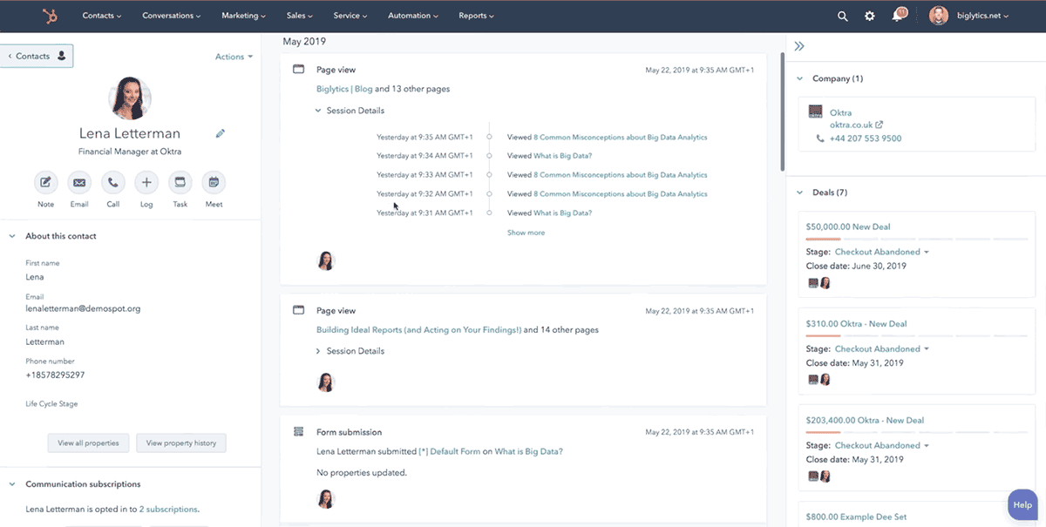Click the $310.00 deal stage progress bar
This screenshot has width=1046, height=527.
coord(917,335)
